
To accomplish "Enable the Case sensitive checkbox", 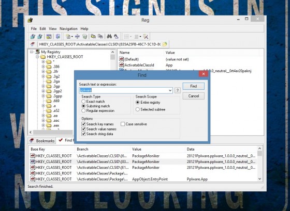I will 123,124.
